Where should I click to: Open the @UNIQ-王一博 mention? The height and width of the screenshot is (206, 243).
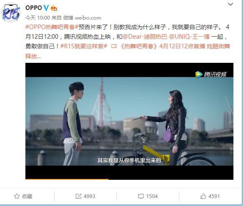189,37
